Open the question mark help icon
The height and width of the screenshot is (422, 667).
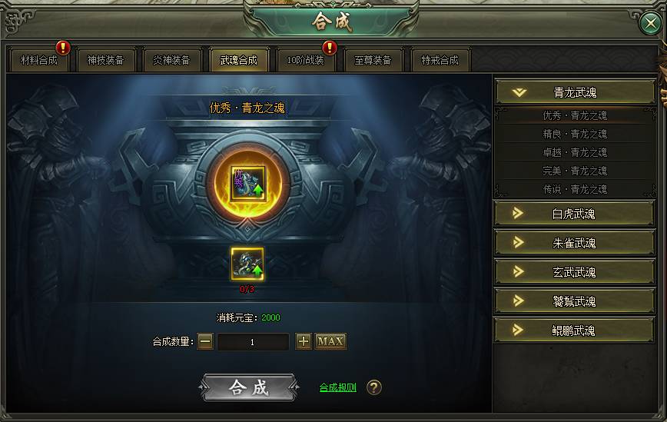(x=374, y=387)
